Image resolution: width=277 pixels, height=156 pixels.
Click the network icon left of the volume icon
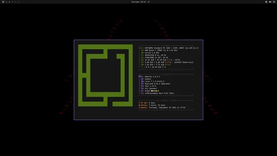(x=266, y=2)
